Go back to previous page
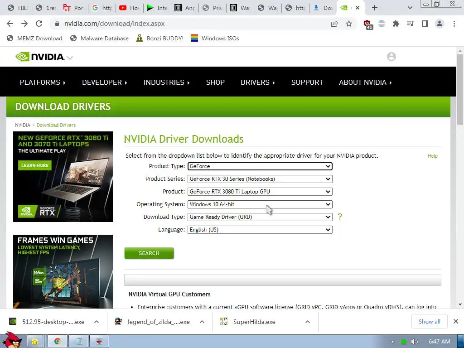The width and height of the screenshot is (464, 348). pos(10,24)
